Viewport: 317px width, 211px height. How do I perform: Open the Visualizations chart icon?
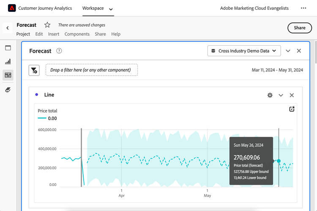pos(8,61)
